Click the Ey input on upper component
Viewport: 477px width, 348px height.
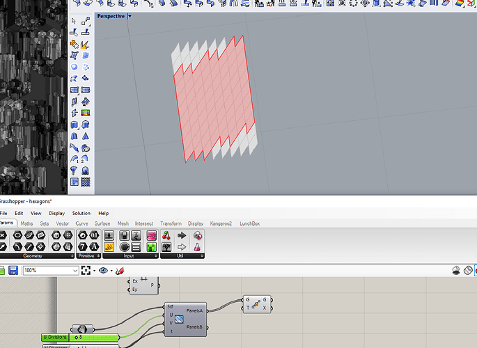coord(135,290)
